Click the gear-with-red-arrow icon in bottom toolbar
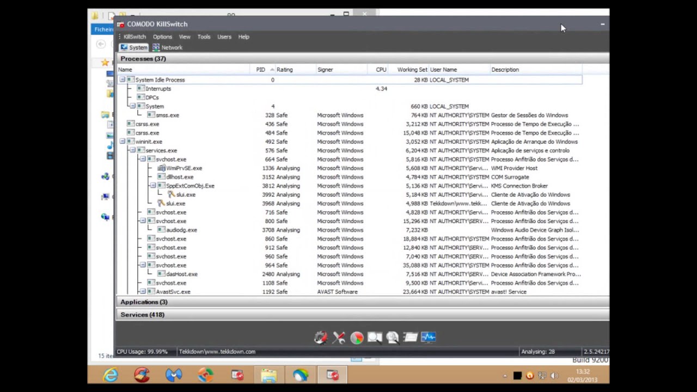Viewport: 697px width, 392px height. coord(321,338)
